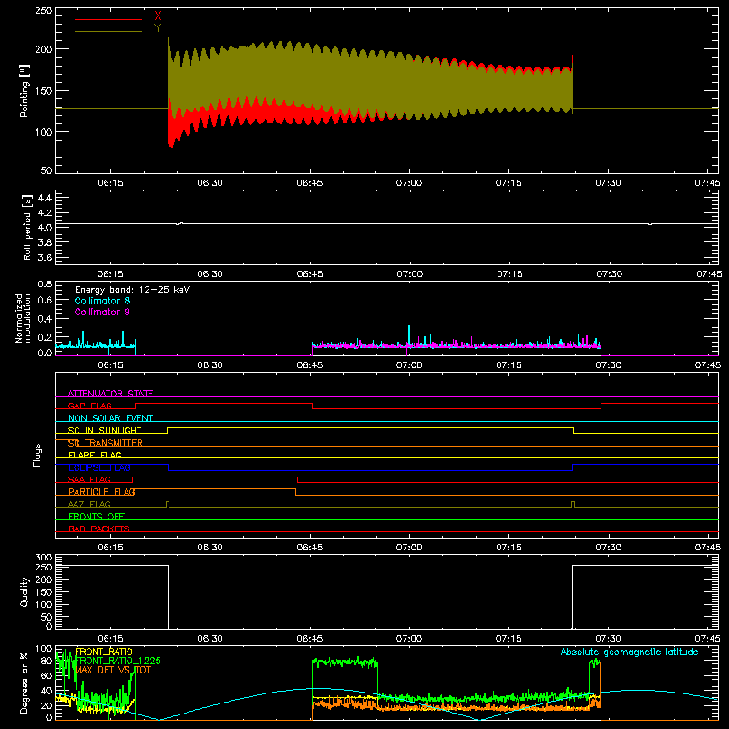The width and height of the screenshot is (729, 729).
Task: Click the 06:45 label under the modulation plot
Action: 310,365
